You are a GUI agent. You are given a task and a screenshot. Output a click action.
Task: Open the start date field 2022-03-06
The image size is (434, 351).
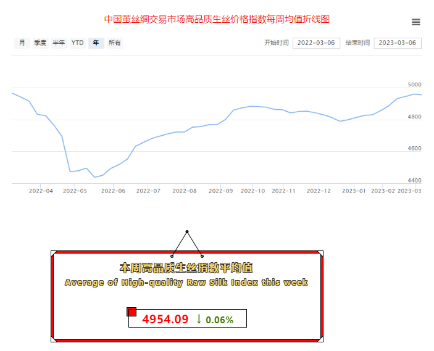[316, 43]
